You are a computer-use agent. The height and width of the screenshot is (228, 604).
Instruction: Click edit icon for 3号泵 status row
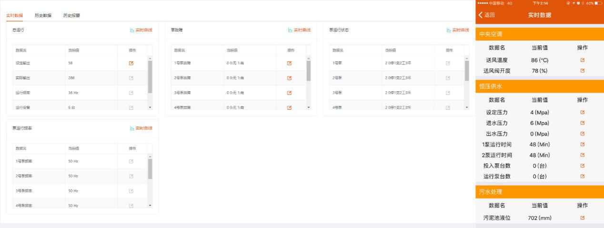pyautogui.click(x=448, y=93)
